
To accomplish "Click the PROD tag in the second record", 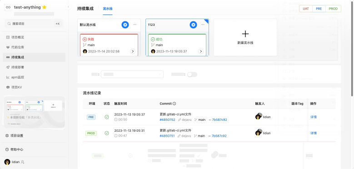I will 91,134.
